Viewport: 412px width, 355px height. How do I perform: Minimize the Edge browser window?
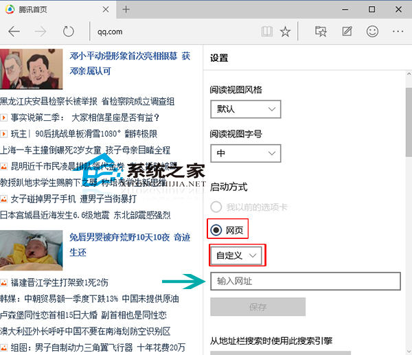tap(345, 10)
